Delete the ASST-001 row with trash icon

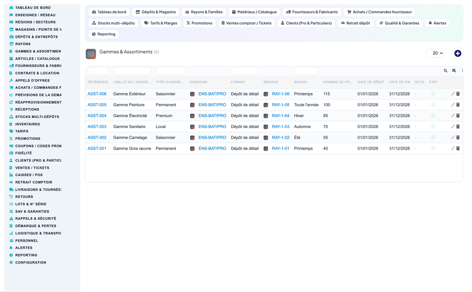coord(458,148)
